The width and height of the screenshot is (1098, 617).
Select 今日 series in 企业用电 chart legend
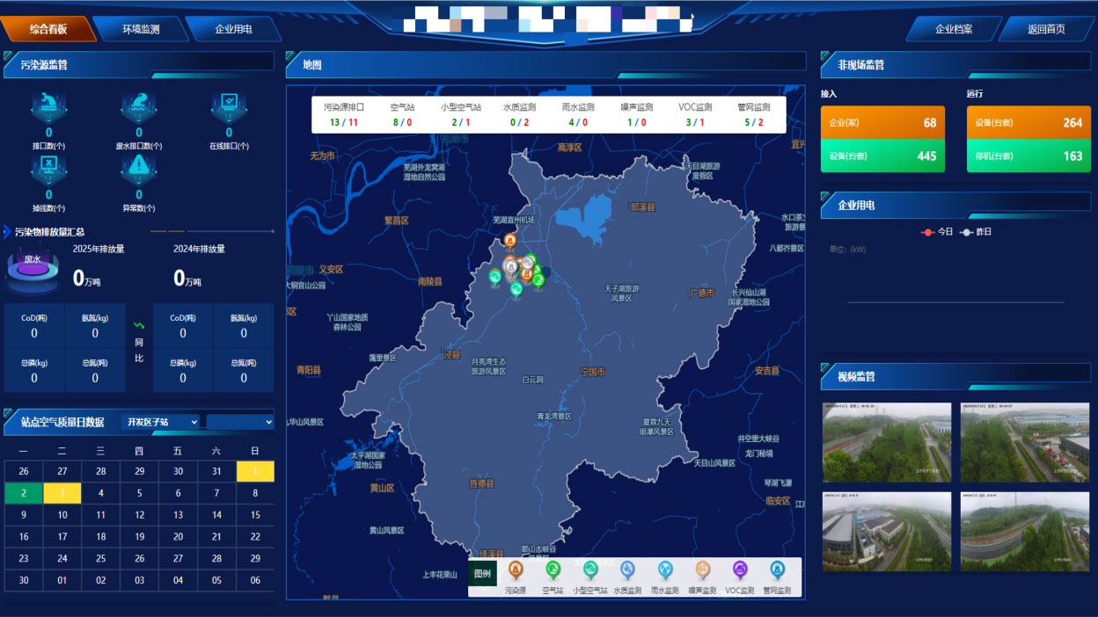[x=938, y=232]
